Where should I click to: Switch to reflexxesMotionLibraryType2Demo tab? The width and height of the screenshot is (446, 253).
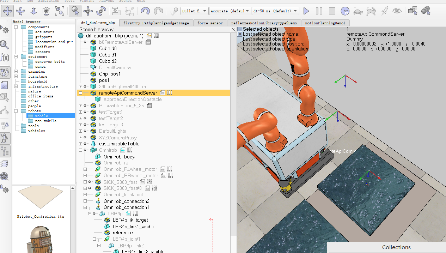tap(264, 23)
